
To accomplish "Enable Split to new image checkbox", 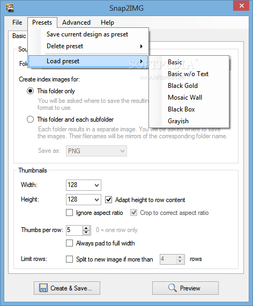I will [x=69, y=259].
